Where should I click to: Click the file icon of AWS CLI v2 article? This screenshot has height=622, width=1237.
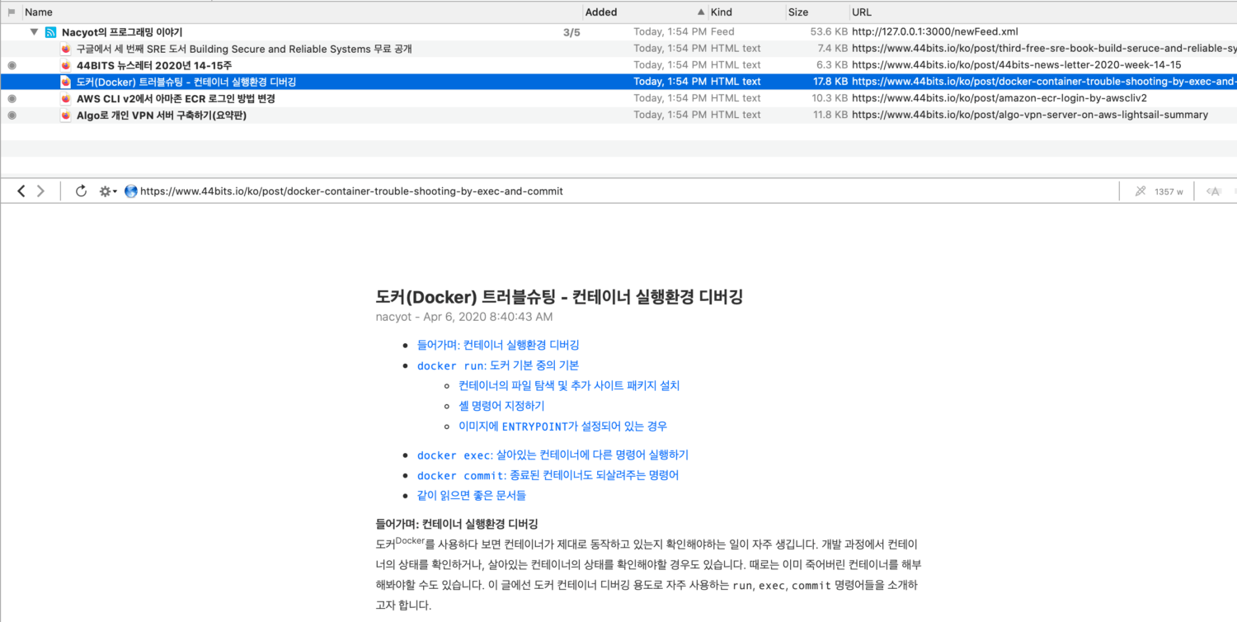click(66, 98)
